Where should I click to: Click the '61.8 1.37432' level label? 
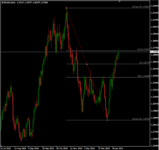coord(143,49)
